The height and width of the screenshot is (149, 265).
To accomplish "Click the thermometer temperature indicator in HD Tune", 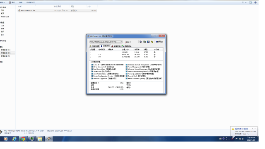I will pos(128,42).
